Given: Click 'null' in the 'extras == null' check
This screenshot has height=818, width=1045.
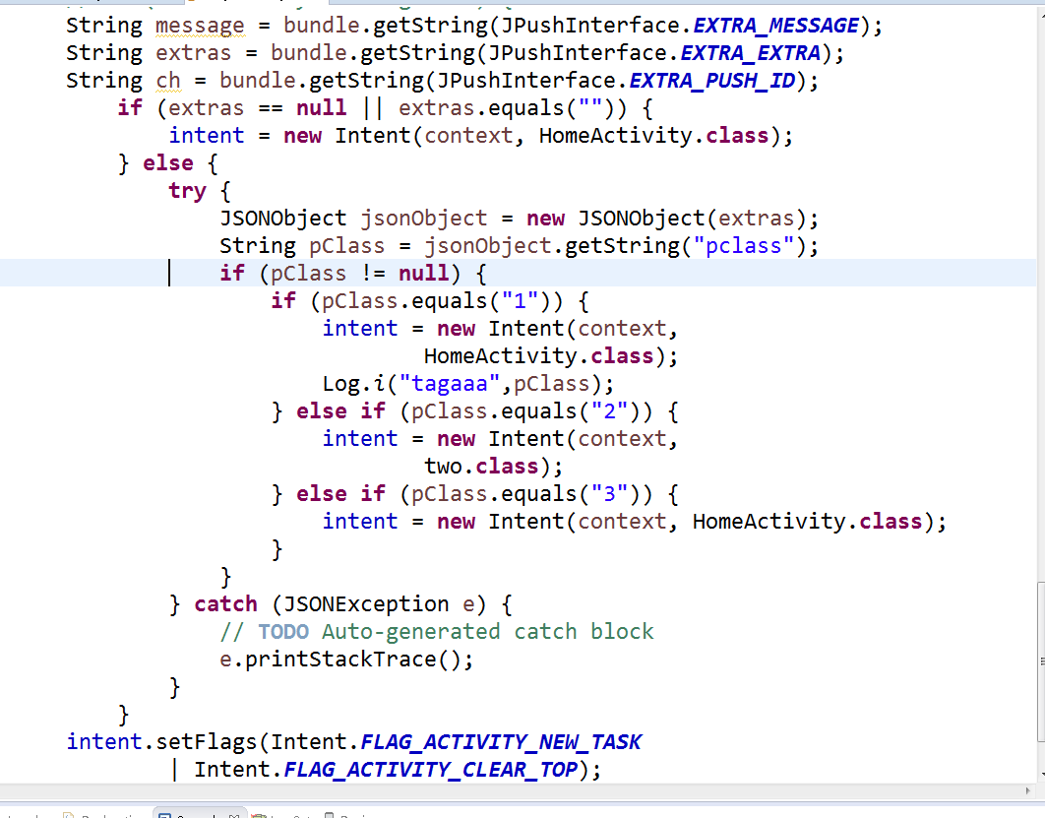Looking at the screenshot, I should (x=321, y=108).
